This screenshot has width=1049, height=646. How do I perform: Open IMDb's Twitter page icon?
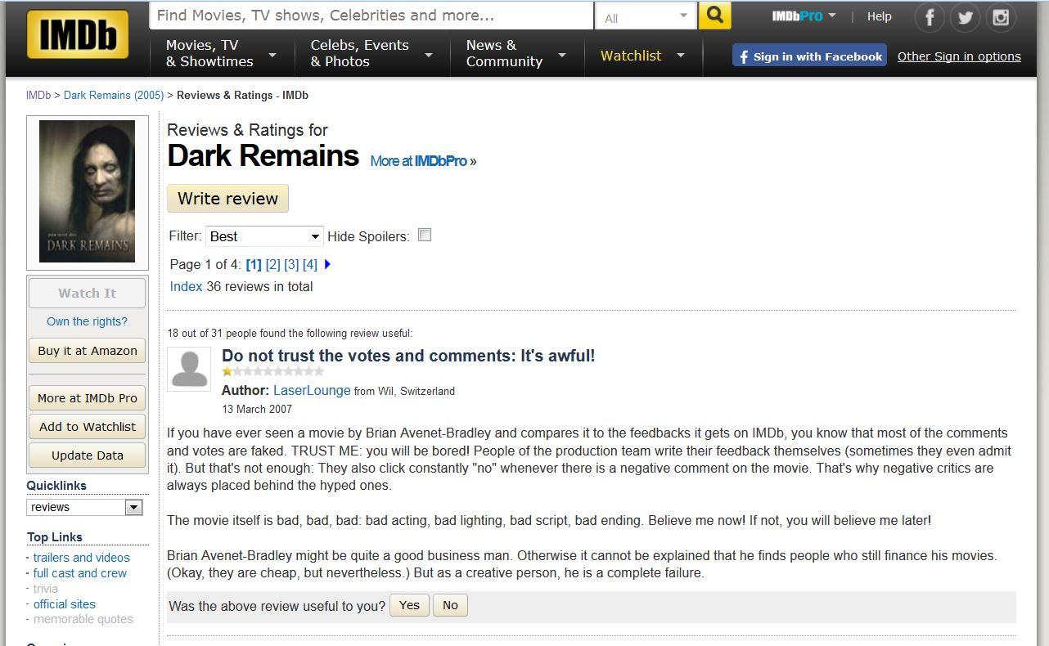pyautogui.click(x=965, y=17)
